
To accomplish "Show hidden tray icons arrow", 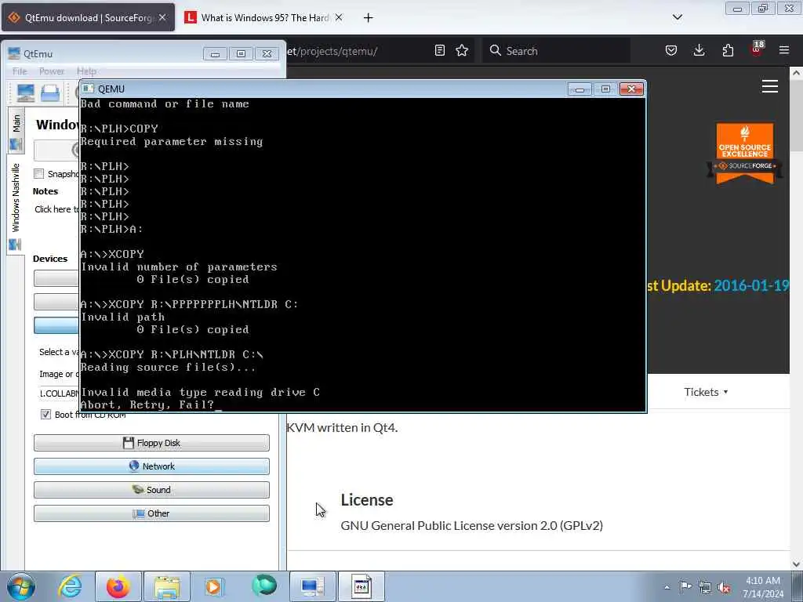I will (667, 587).
